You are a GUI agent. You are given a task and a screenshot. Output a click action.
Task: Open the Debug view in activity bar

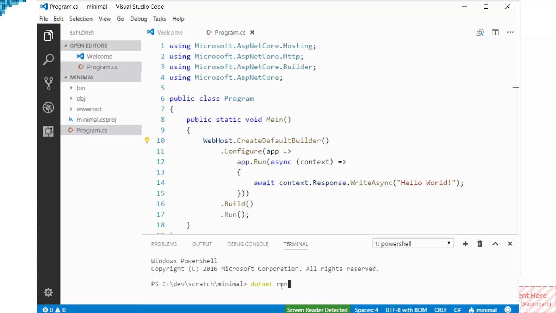point(48,107)
